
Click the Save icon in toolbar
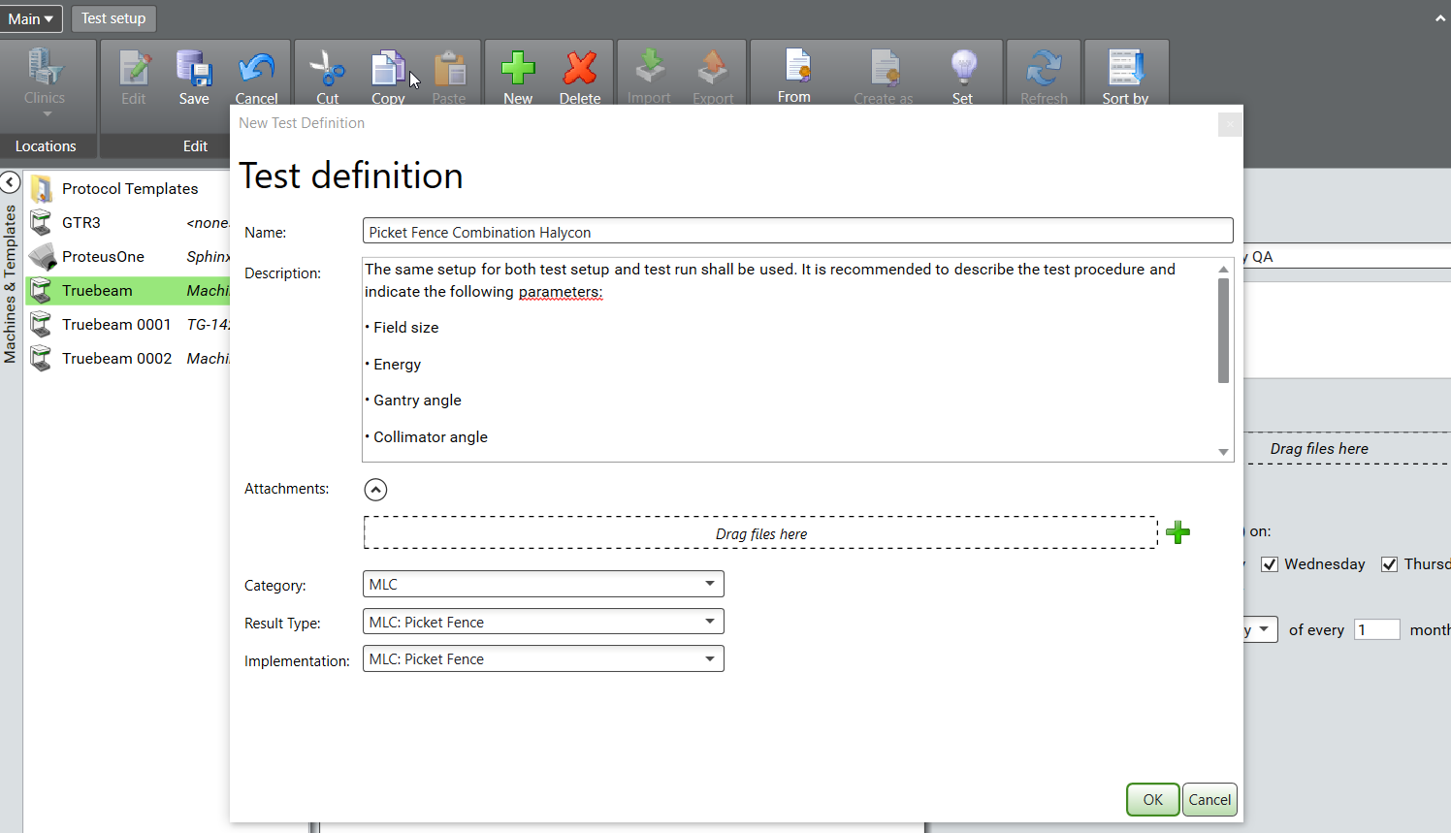click(194, 70)
